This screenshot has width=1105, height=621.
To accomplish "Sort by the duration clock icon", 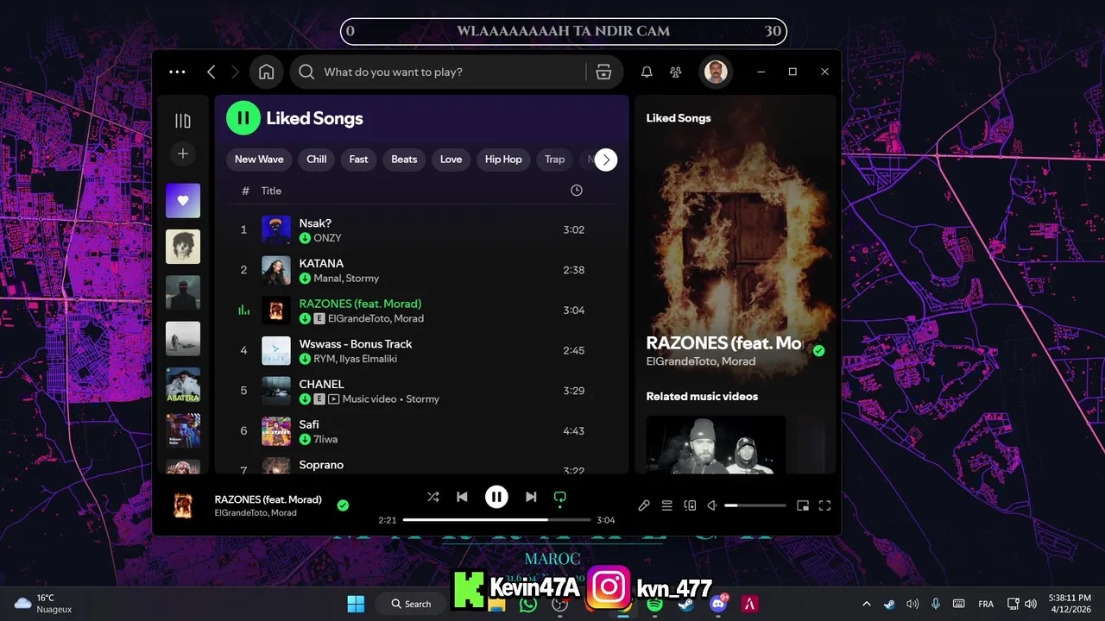I will pos(577,191).
